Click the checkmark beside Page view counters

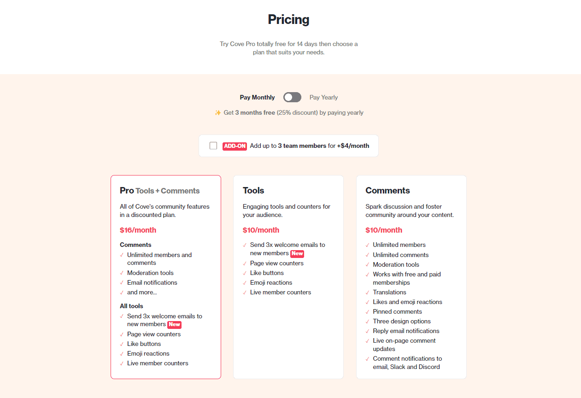(x=245, y=263)
